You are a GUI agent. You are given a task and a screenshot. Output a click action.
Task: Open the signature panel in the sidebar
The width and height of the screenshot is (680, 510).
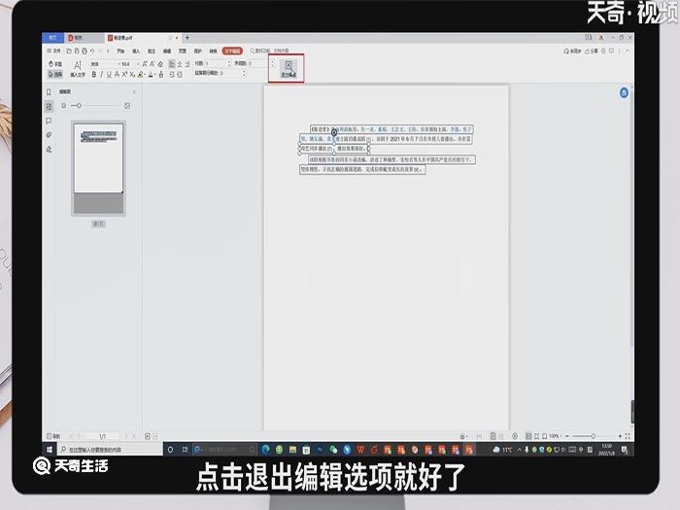49,150
